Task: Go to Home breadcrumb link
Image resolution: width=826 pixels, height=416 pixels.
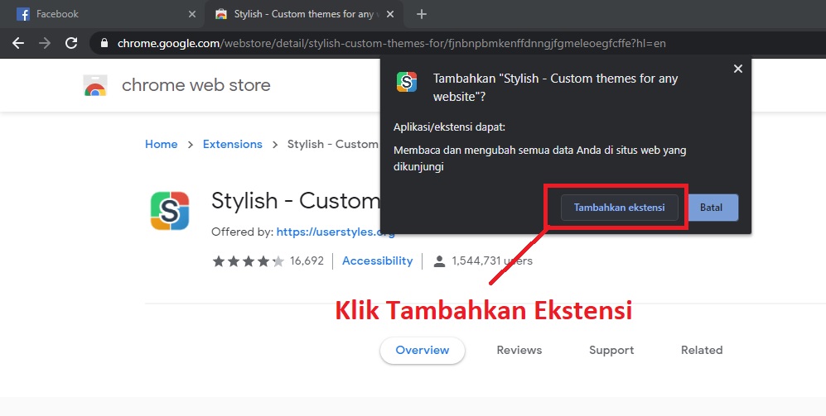Action: 162,144
